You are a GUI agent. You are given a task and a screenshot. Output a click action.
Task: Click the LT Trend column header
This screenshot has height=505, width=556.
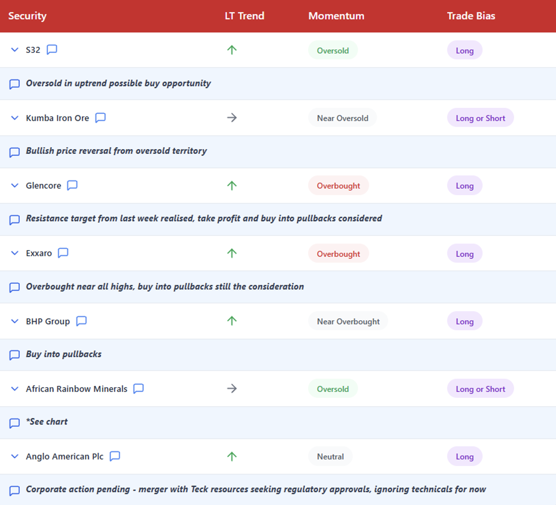[x=245, y=16]
